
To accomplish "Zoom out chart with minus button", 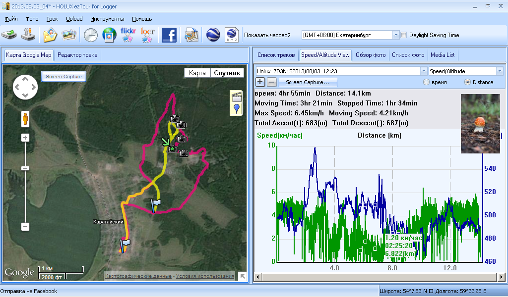I will tap(271, 82).
